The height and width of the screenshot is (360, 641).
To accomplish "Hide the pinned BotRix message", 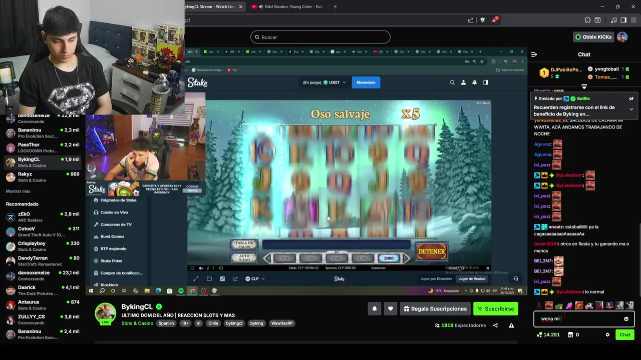I will click(x=631, y=99).
